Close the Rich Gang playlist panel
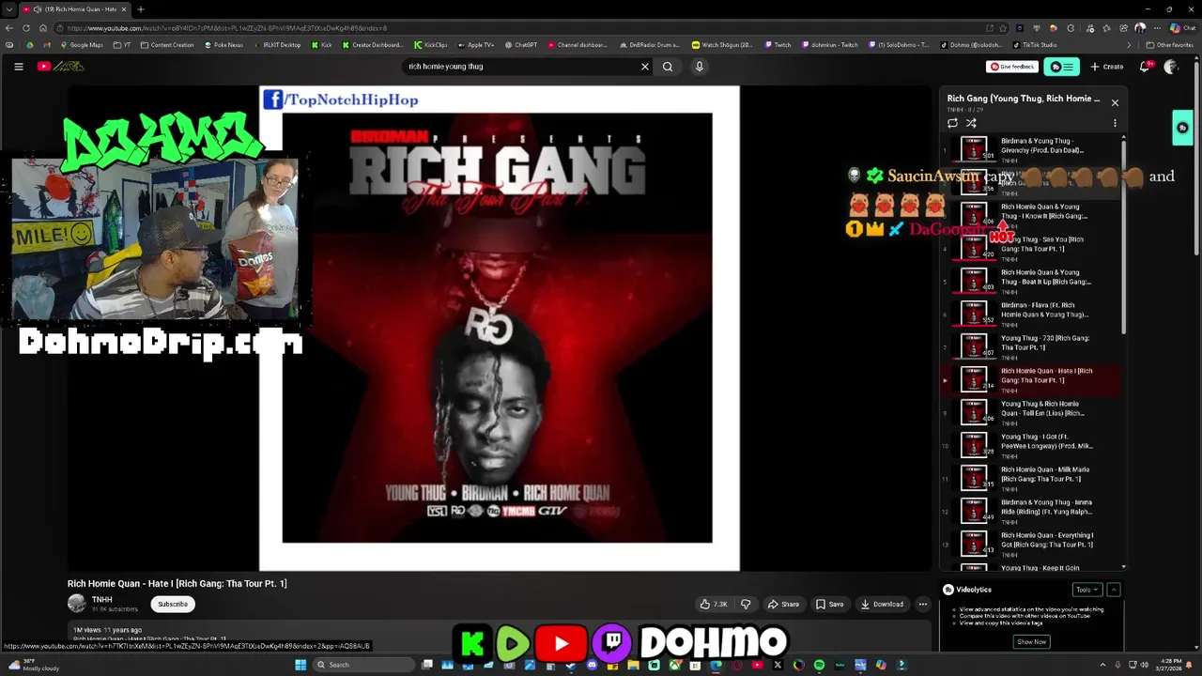1202x676 pixels. coord(1115,102)
